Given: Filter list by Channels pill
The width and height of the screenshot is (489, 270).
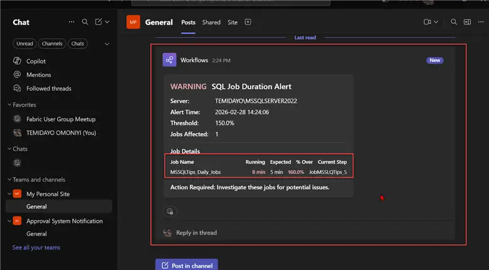Looking at the screenshot, I should click(52, 44).
